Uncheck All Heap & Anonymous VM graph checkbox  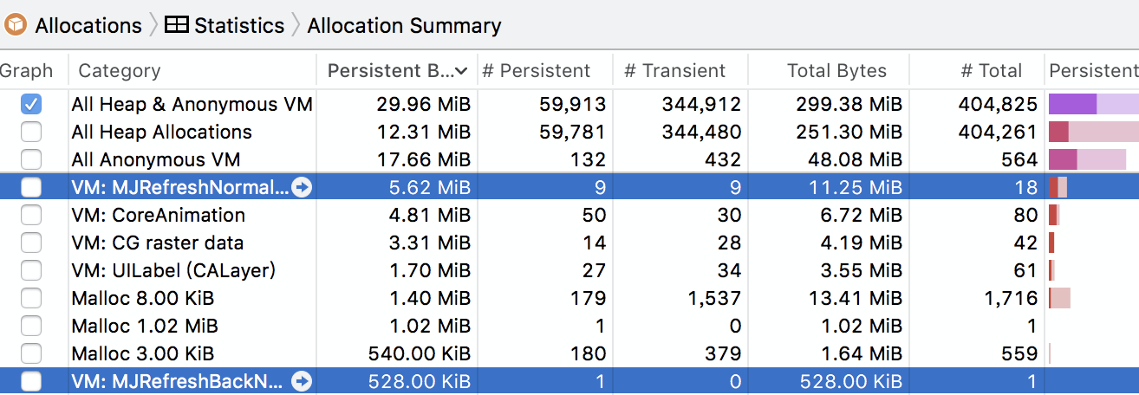coord(31,105)
